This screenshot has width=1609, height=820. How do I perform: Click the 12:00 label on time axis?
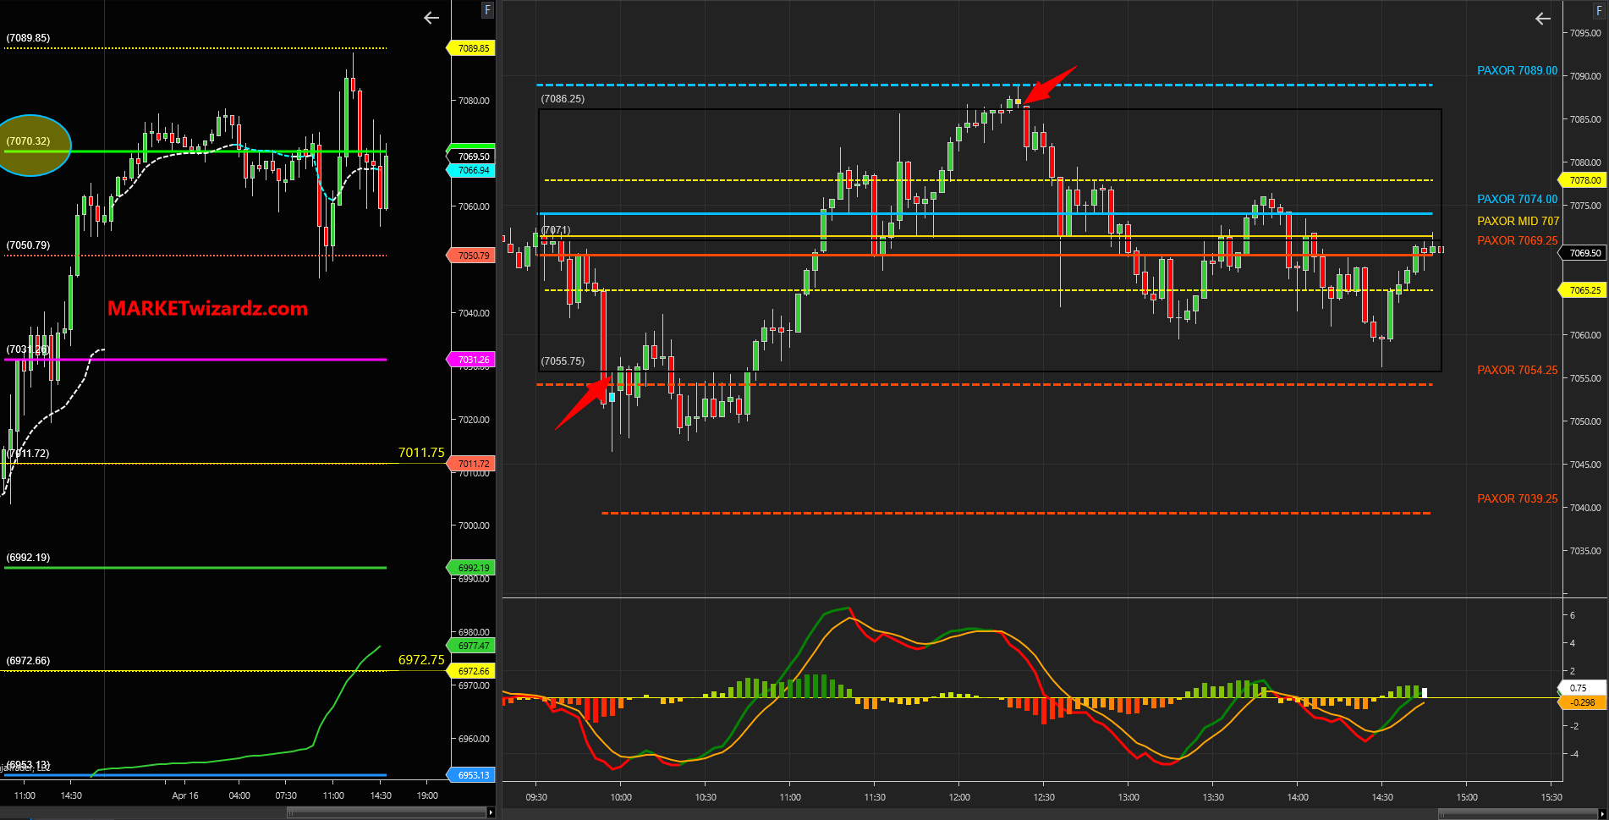pos(959,797)
